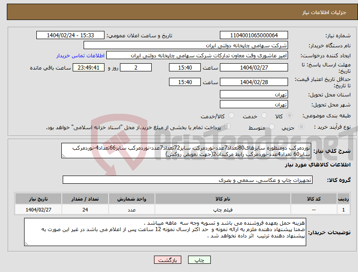Select the کالا/خدمت radio button

pos(232,116)
